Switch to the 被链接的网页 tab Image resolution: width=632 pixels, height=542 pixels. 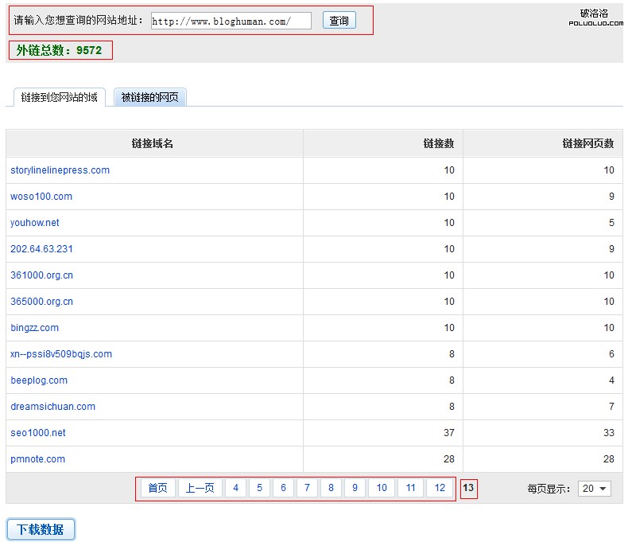[149, 97]
